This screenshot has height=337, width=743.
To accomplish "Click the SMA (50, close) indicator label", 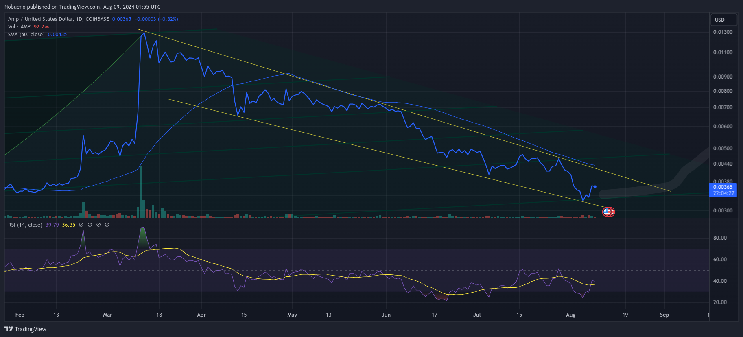I will (26, 34).
